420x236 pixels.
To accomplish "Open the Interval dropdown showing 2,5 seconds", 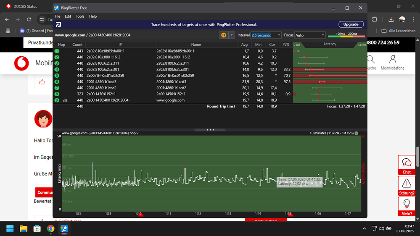I will [266, 35].
